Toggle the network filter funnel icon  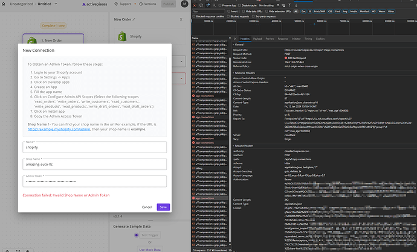[x=208, y=5]
